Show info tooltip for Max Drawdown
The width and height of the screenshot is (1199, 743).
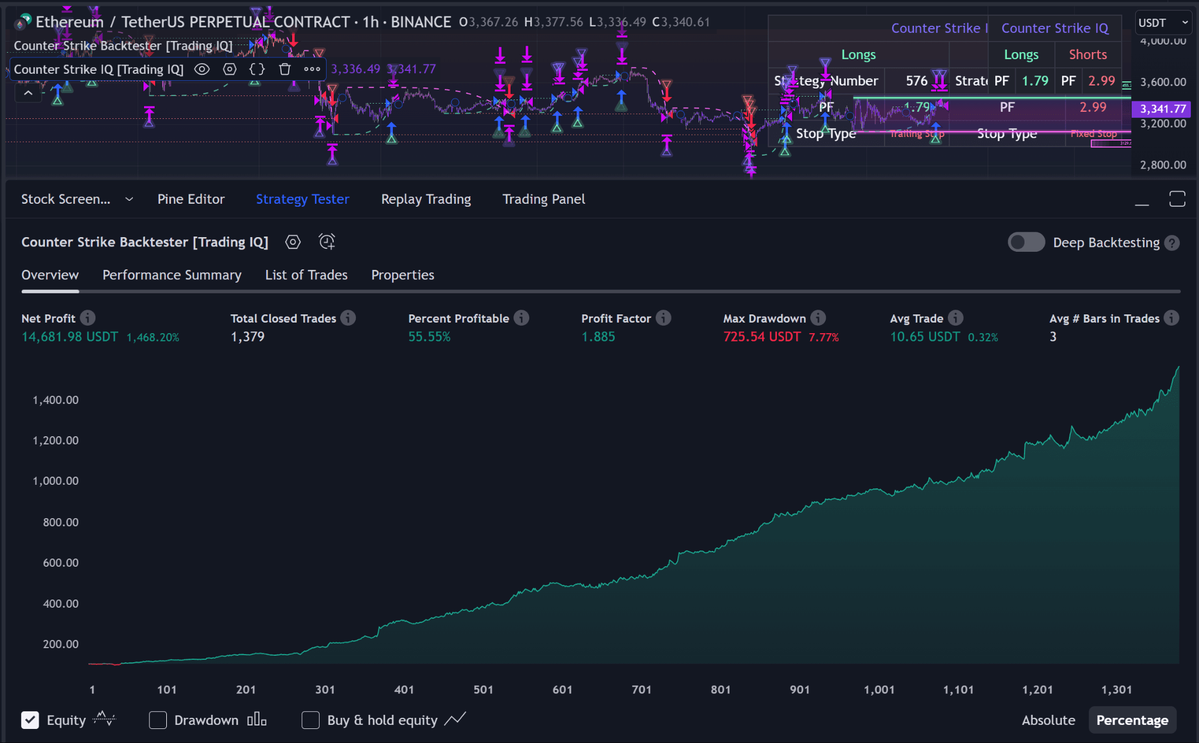coord(818,318)
